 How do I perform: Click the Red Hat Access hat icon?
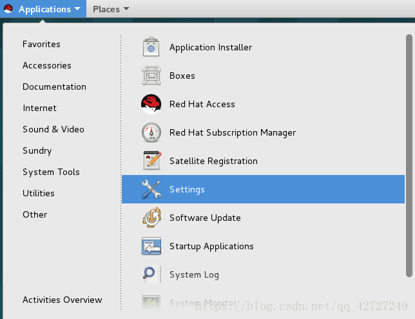(x=151, y=104)
